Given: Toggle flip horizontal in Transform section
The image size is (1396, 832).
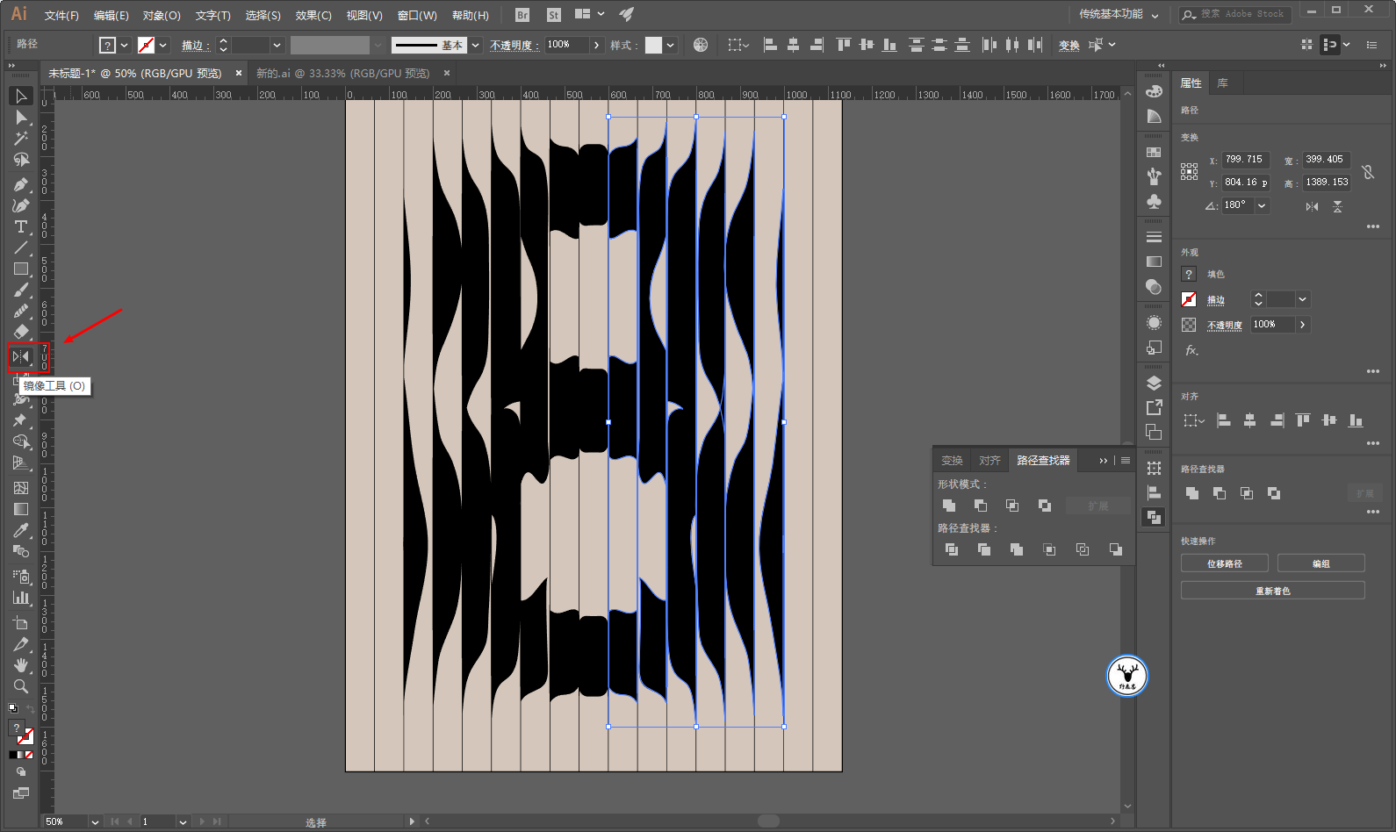Looking at the screenshot, I should coord(1312,206).
